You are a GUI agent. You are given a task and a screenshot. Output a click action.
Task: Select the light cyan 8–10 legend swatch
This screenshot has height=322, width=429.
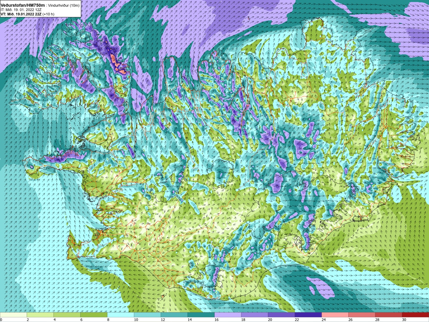click(x=121, y=315)
